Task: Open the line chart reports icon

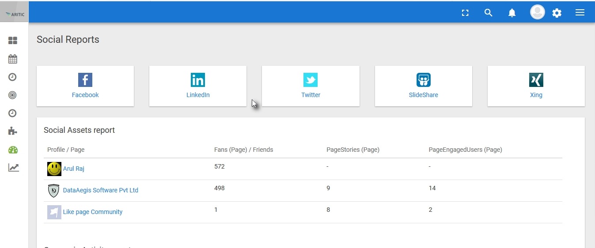Action: tap(13, 168)
